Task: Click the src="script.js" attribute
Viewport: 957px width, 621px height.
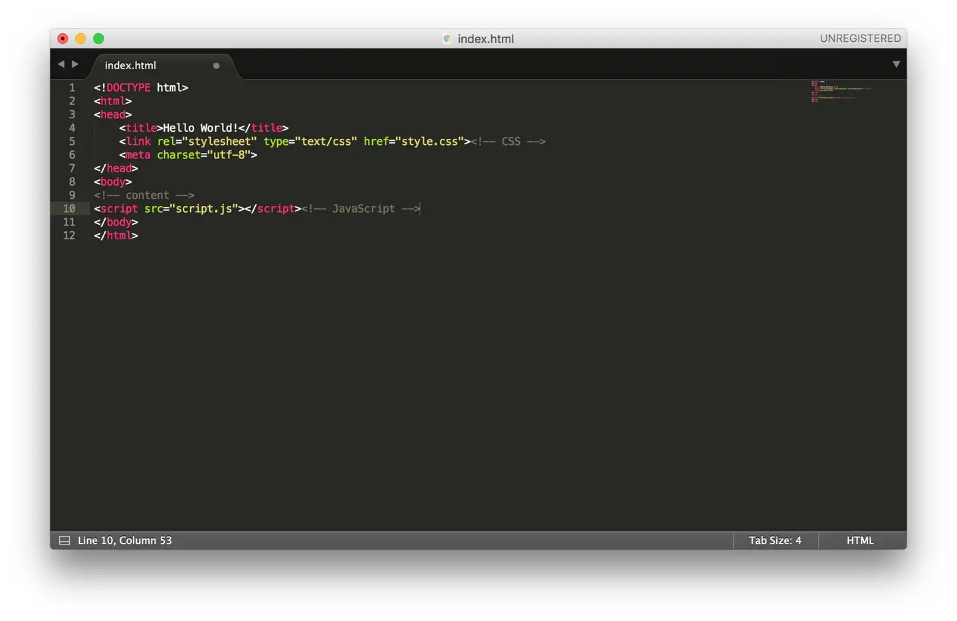Action: [191, 209]
